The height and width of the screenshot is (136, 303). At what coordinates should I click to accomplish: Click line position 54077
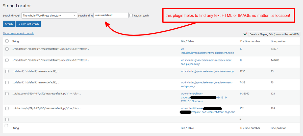(274, 49)
